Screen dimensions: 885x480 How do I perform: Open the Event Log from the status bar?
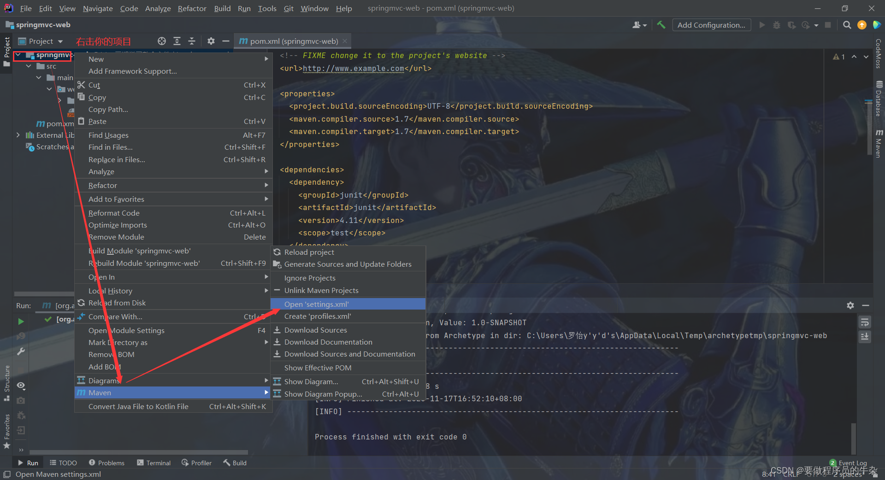tap(852, 463)
